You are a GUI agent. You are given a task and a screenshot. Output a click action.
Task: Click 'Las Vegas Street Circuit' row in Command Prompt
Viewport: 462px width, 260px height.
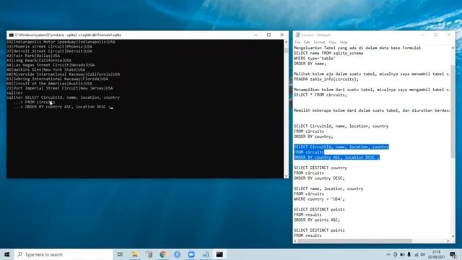(51, 65)
